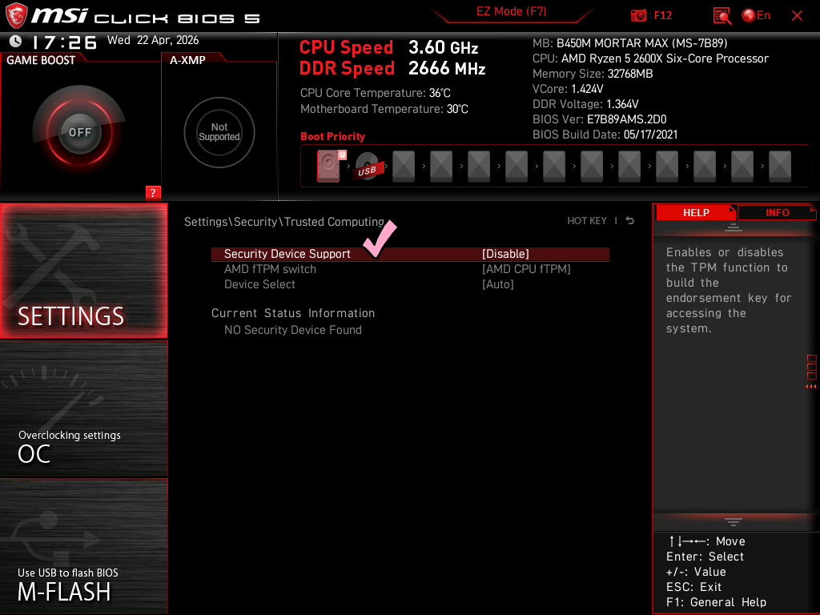Open the red question mark help icon

(153, 192)
